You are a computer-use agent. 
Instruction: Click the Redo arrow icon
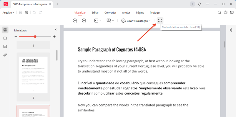point(41,12)
